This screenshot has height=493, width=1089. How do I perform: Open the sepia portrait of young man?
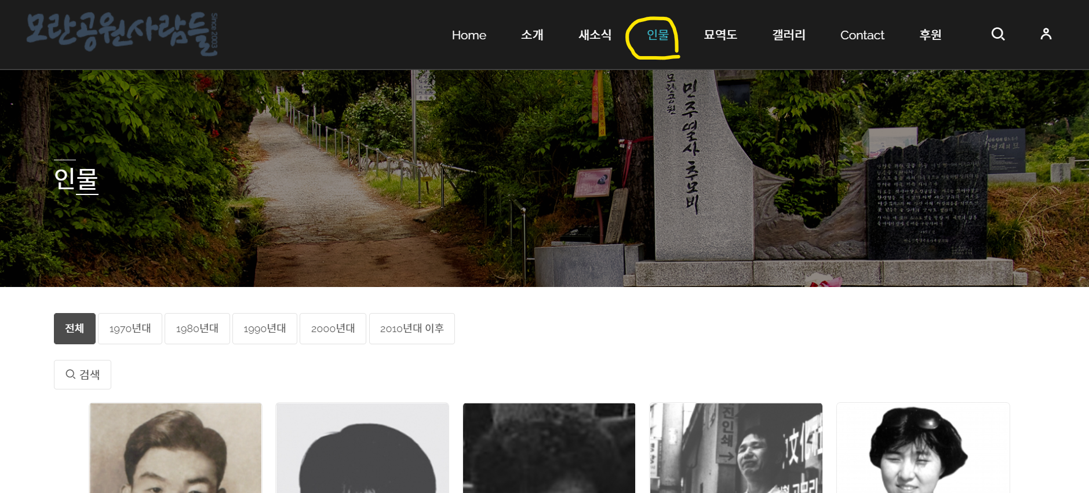tap(176, 448)
